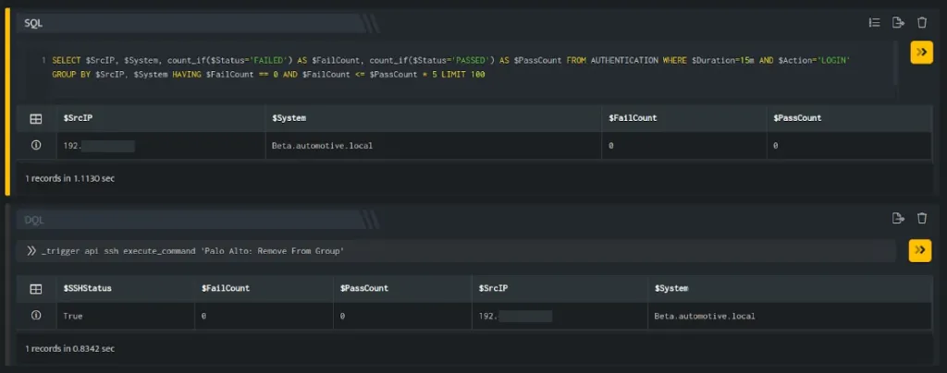This screenshot has width=947, height=373.
Task: Show info for DQL result row with True
Action: click(x=36, y=315)
